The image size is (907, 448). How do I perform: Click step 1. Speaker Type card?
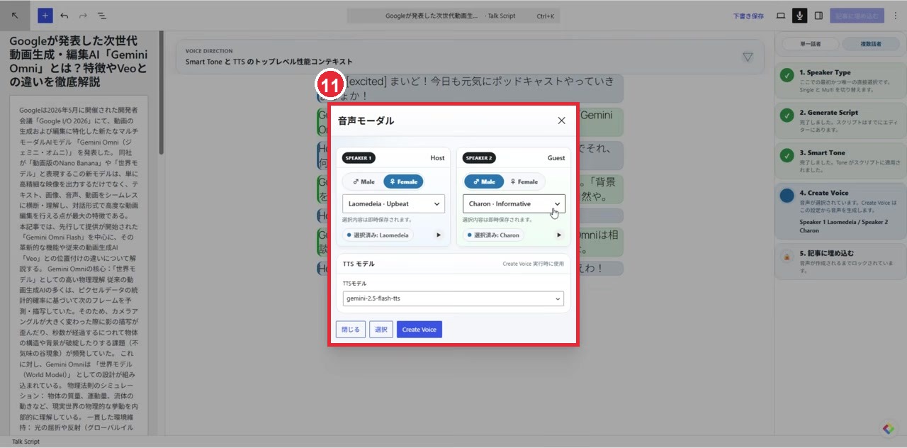[x=840, y=81]
